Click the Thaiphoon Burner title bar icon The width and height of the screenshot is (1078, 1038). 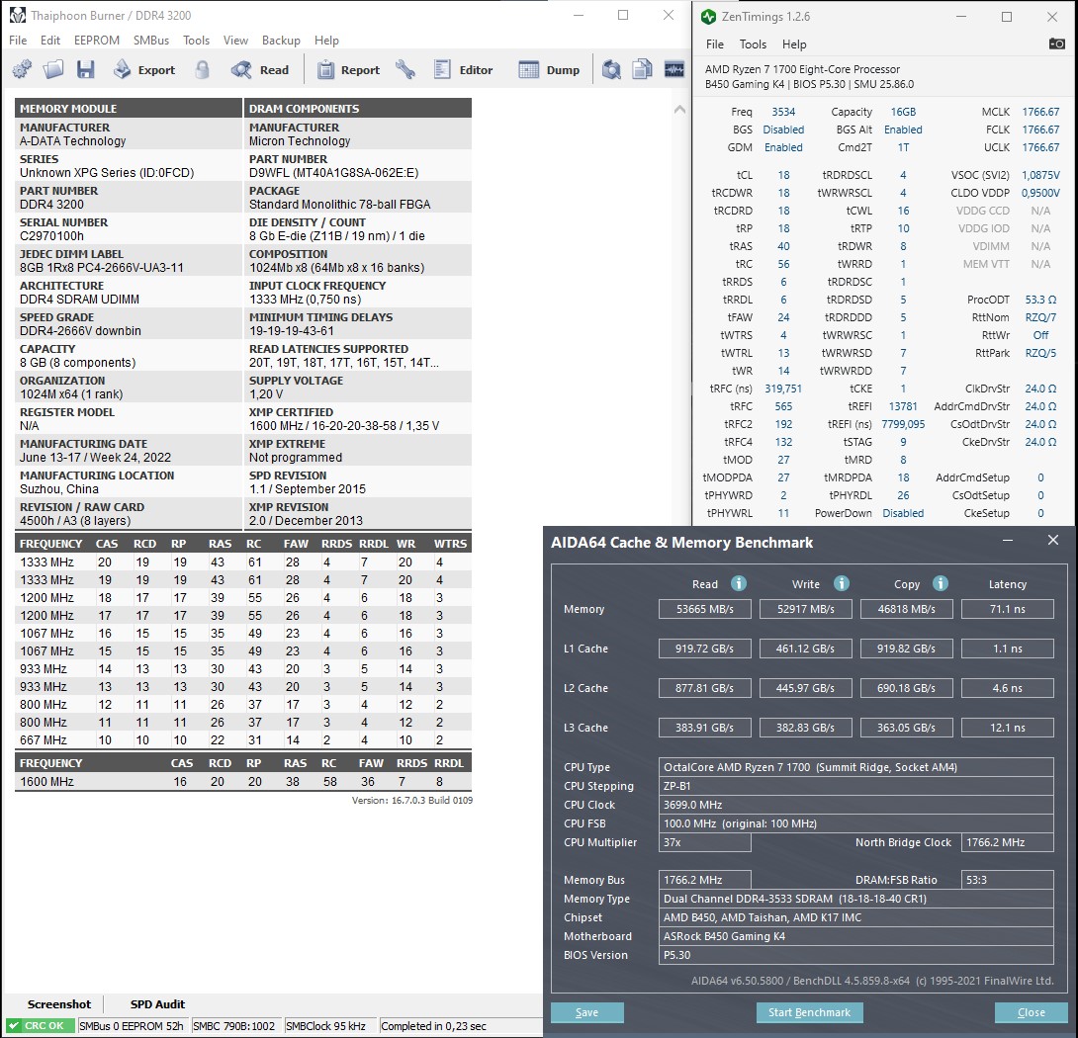click(x=17, y=15)
